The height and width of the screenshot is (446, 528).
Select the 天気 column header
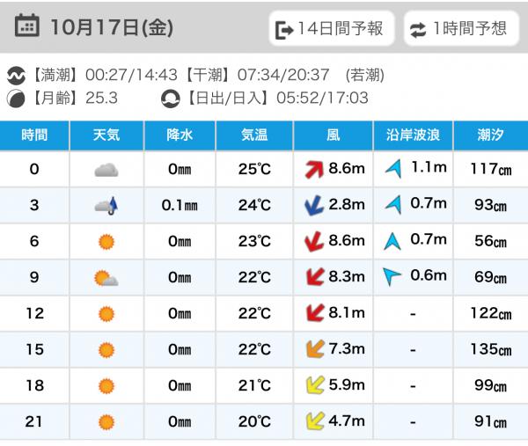click(x=106, y=135)
